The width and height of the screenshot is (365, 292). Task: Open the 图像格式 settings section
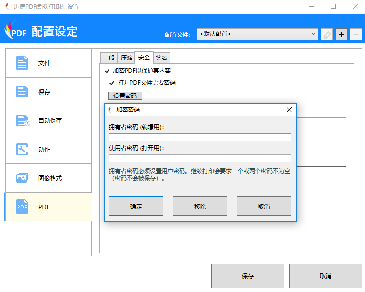coord(49,178)
